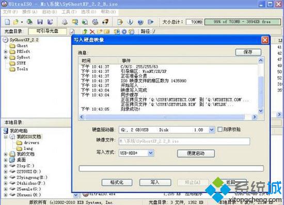The height and width of the screenshot is (205, 284).
Task: Click the 路径 path field
Action: click(x=217, y=31)
